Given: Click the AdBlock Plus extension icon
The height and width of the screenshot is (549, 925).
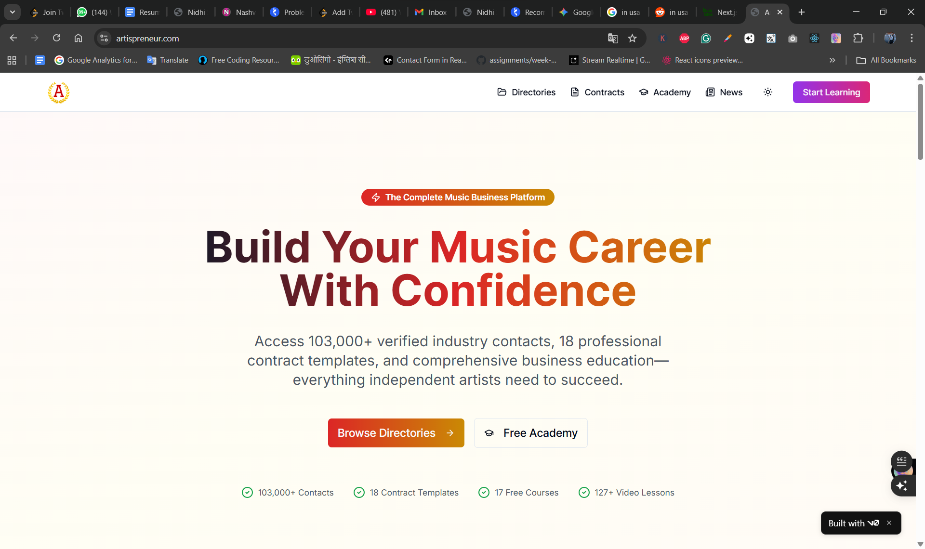Looking at the screenshot, I should pos(684,39).
